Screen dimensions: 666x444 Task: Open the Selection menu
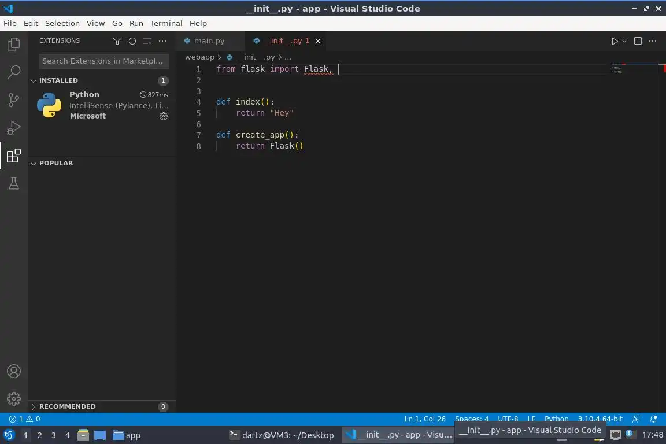coord(62,23)
